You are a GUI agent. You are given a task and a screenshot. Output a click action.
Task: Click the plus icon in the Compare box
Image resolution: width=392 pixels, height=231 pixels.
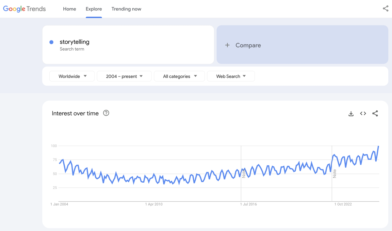click(227, 45)
